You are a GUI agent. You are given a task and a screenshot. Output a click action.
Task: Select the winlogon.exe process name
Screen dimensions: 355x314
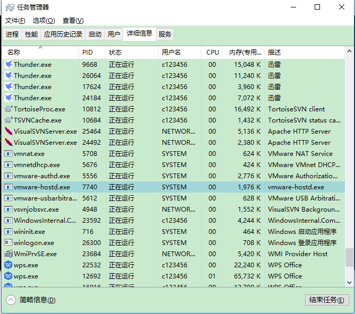(x=34, y=243)
